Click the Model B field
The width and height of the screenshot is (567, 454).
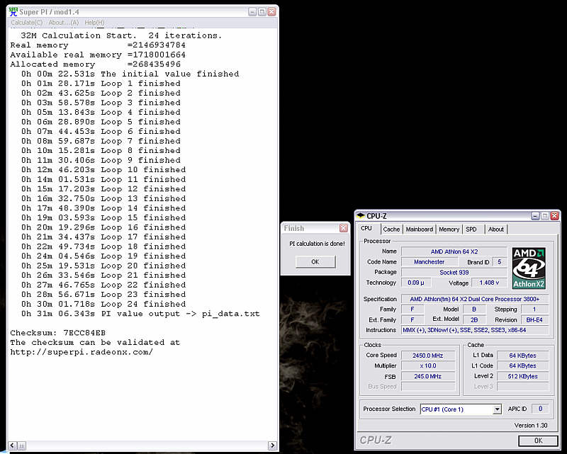click(473, 310)
